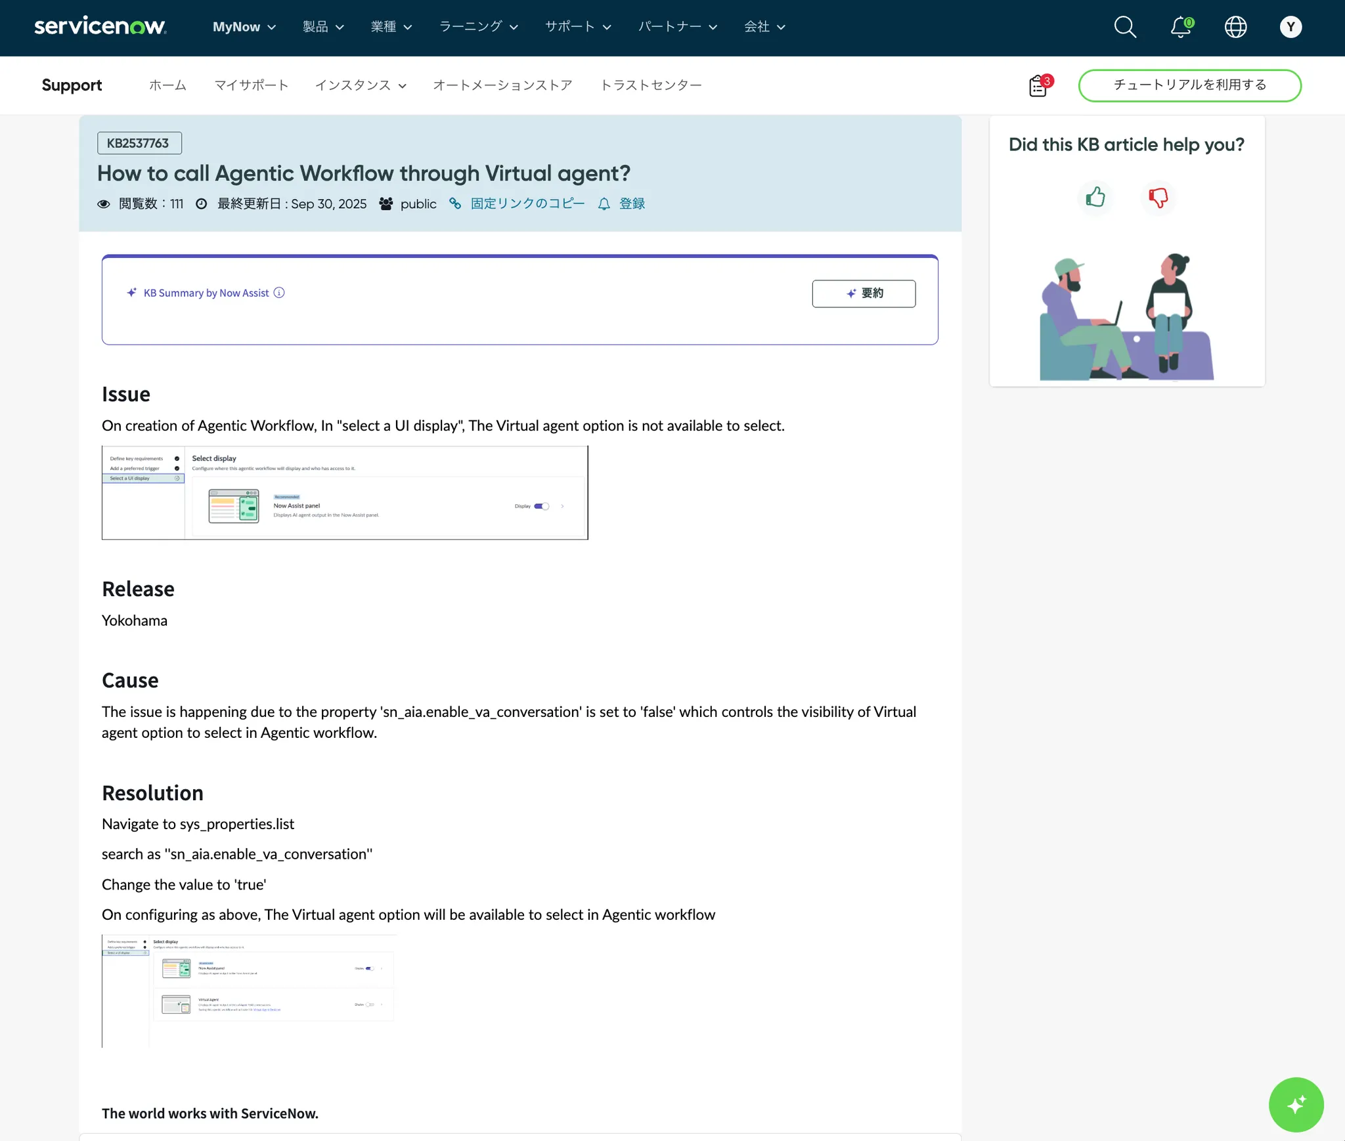Click the KB Summary info icon
This screenshot has height=1141, width=1345.
[x=279, y=293]
